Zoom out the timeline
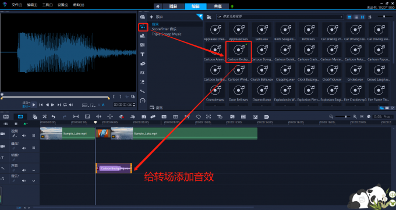The height and width of the screenshot is (210, 396). [331, 116]
